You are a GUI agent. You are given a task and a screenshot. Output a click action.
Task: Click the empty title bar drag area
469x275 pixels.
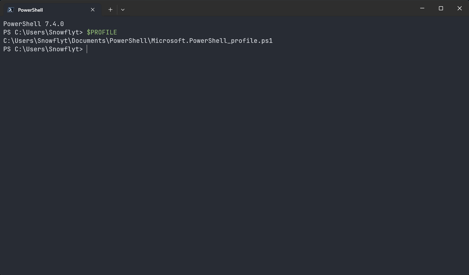(x=271, y=9)
